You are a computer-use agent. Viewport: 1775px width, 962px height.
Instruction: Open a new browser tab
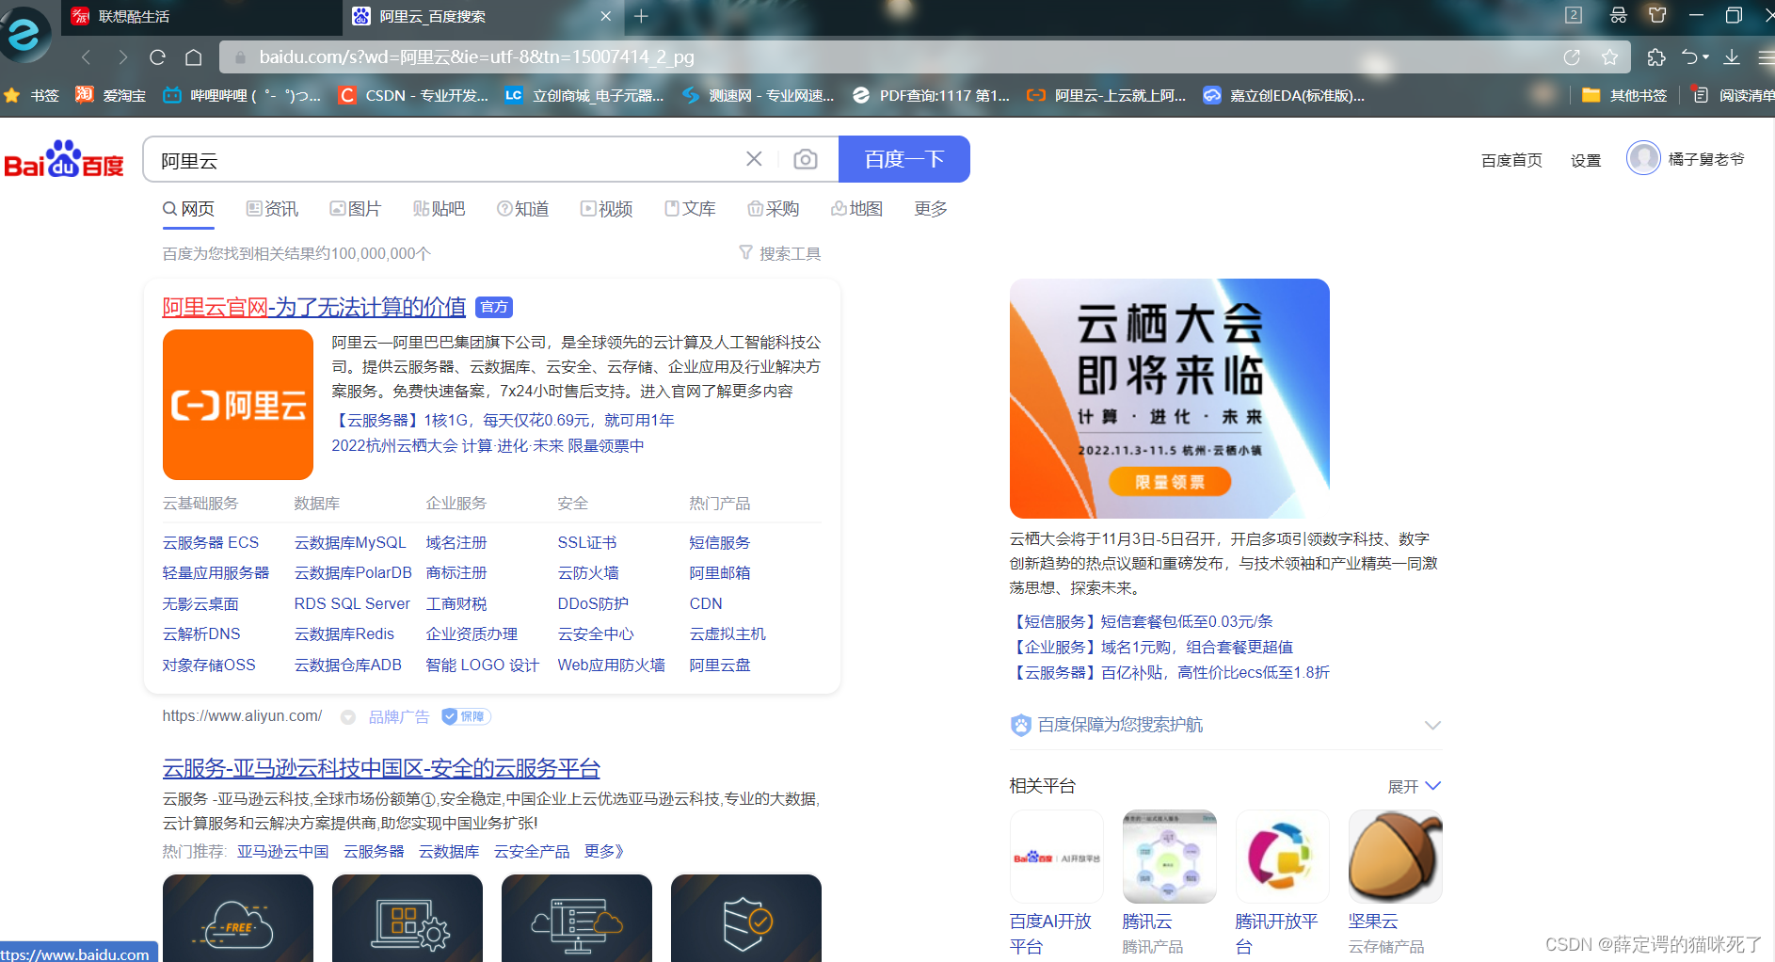[x=641, y=16]
